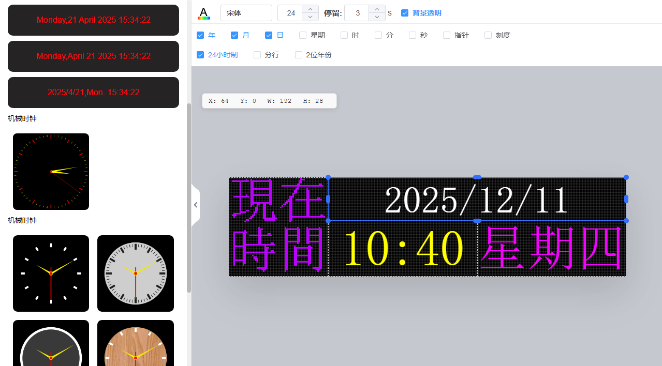This screenshot has width=662, height=366.
Task: Uncheck the 年 checkbox
Action: click(200, 35)
